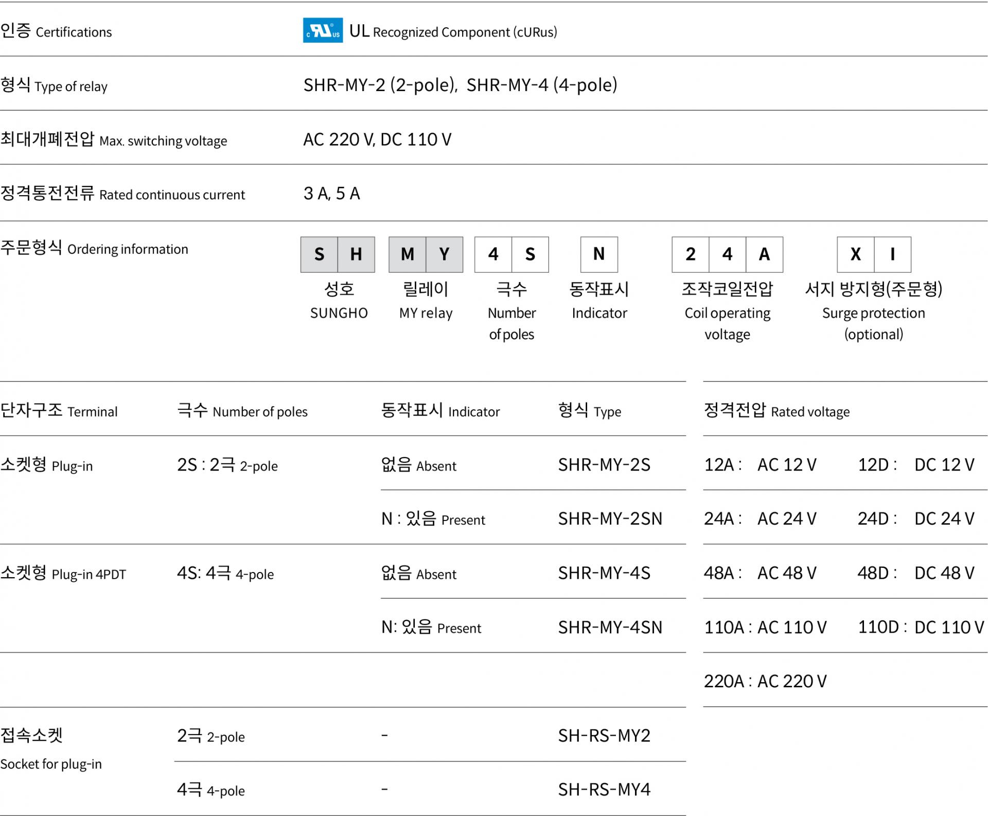Select the 'M' ordering code box
The width and height of the screenshot is (988, 816).
coord(408,254)
